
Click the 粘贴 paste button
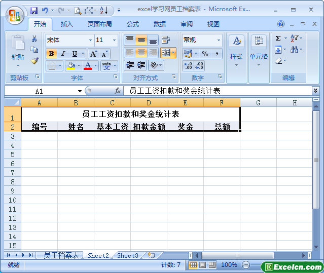coord(18,51)
